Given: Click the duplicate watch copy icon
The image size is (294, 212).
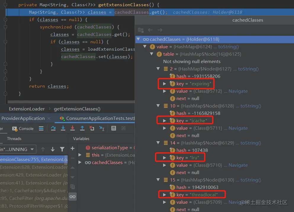Looking at the screenshot, I should click(x=73, y=187).
